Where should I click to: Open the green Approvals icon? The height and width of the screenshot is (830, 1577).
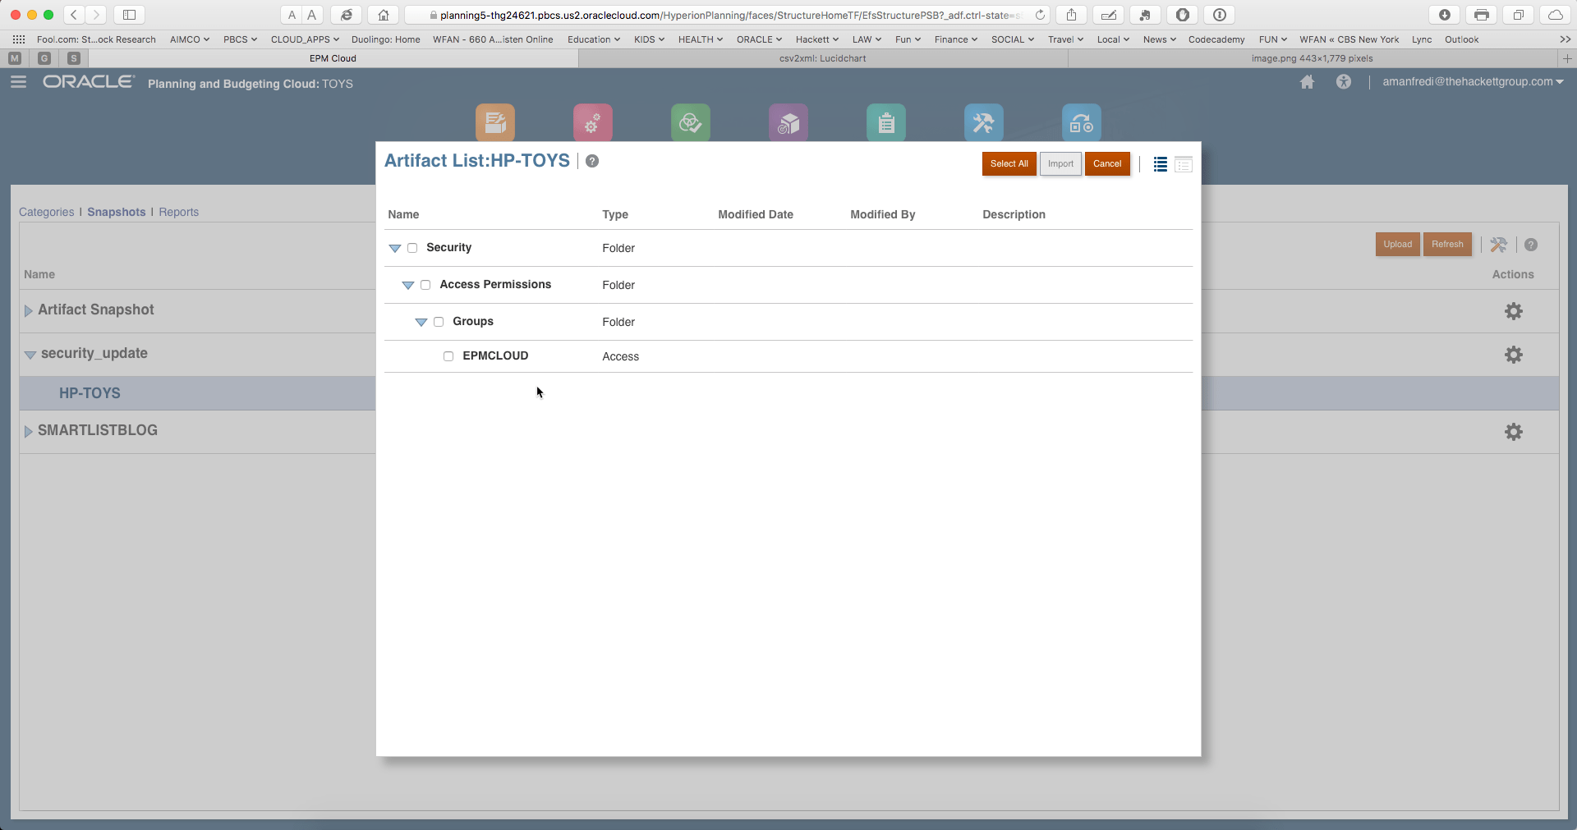[x=691, y=123]
